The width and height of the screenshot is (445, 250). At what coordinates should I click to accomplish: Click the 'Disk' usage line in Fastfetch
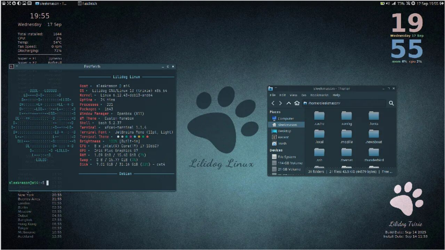(x=122, y=164)
